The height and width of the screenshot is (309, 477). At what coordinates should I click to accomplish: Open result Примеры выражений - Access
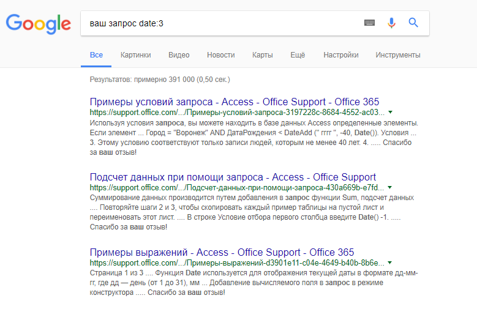click(222, 252)
